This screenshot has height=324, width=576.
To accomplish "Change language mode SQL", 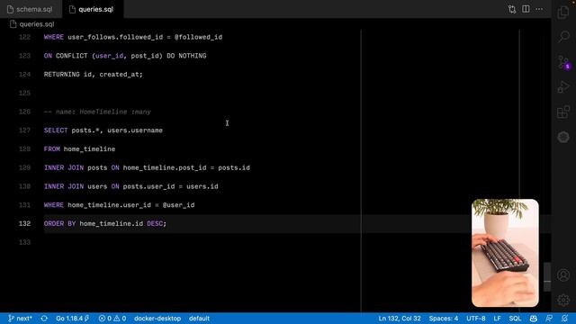I will pyautogui.click(x=515, y=319).
